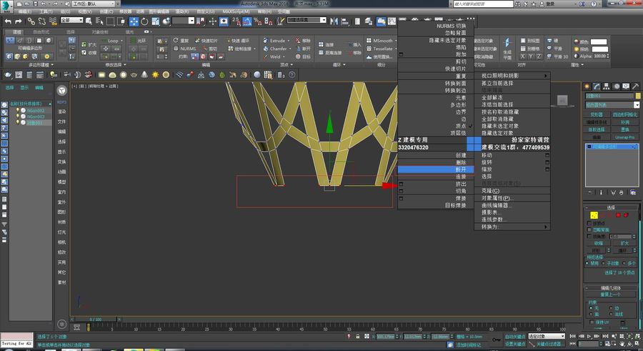
Task: Open the Utilities hammer panel icon
Action: click(x=635, y=86)
